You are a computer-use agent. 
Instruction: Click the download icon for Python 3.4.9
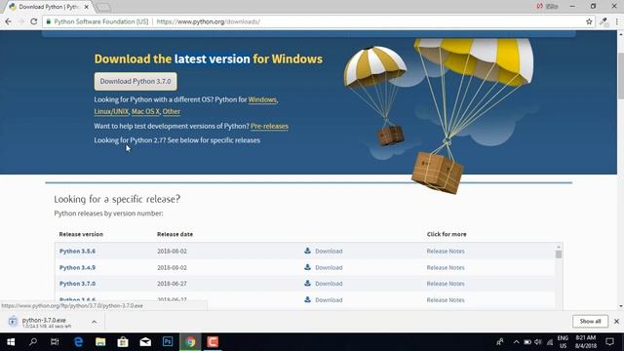[x=307, y=267]
